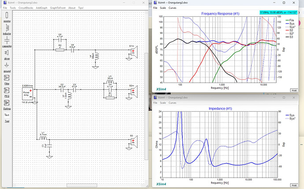Click the vertical scrollbar of schematic canvas

147,106
